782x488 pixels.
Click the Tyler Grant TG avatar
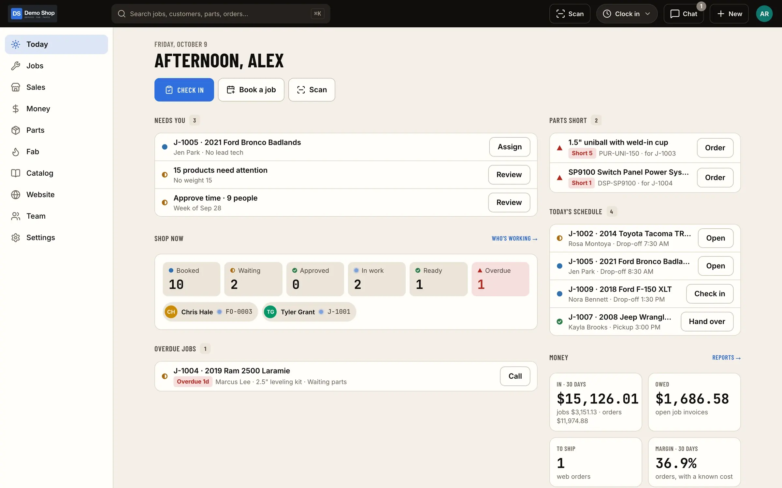(270, 312)
